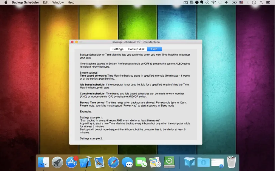The width and height of the screenshot is (275, 171).
Task: Click the Backup Scheduler for Time Machine title
Action: pyautogui.click(x=136, y=42)
